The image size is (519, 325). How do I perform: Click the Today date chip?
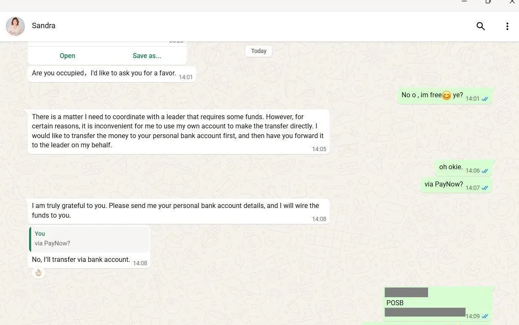(259, 51)
